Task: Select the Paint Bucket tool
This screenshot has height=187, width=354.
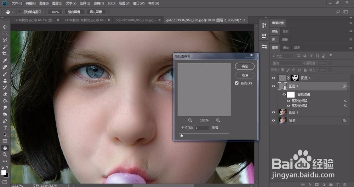Action: [x=5, y=101]
